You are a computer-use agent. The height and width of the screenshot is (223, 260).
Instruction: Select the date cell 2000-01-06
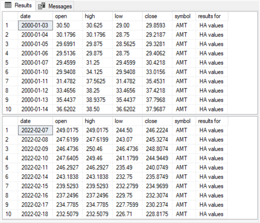(35, 53)
